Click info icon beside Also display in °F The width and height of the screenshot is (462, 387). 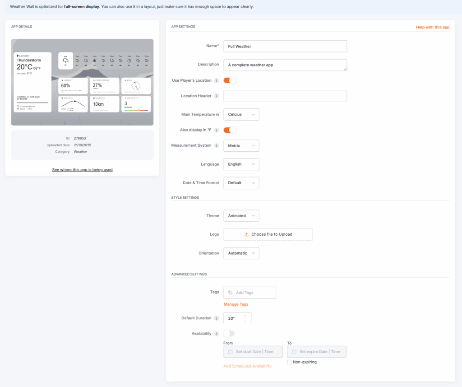coord(217,131)
